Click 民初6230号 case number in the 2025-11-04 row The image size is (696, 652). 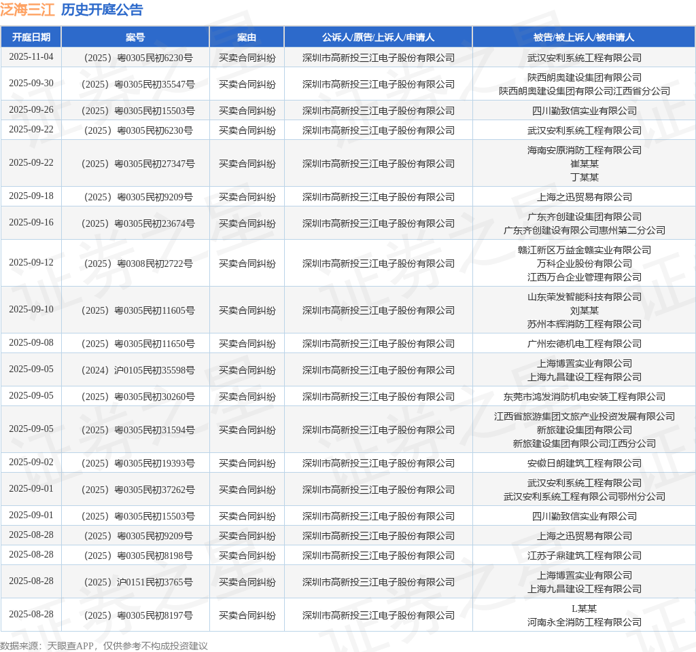click(138, 58)
